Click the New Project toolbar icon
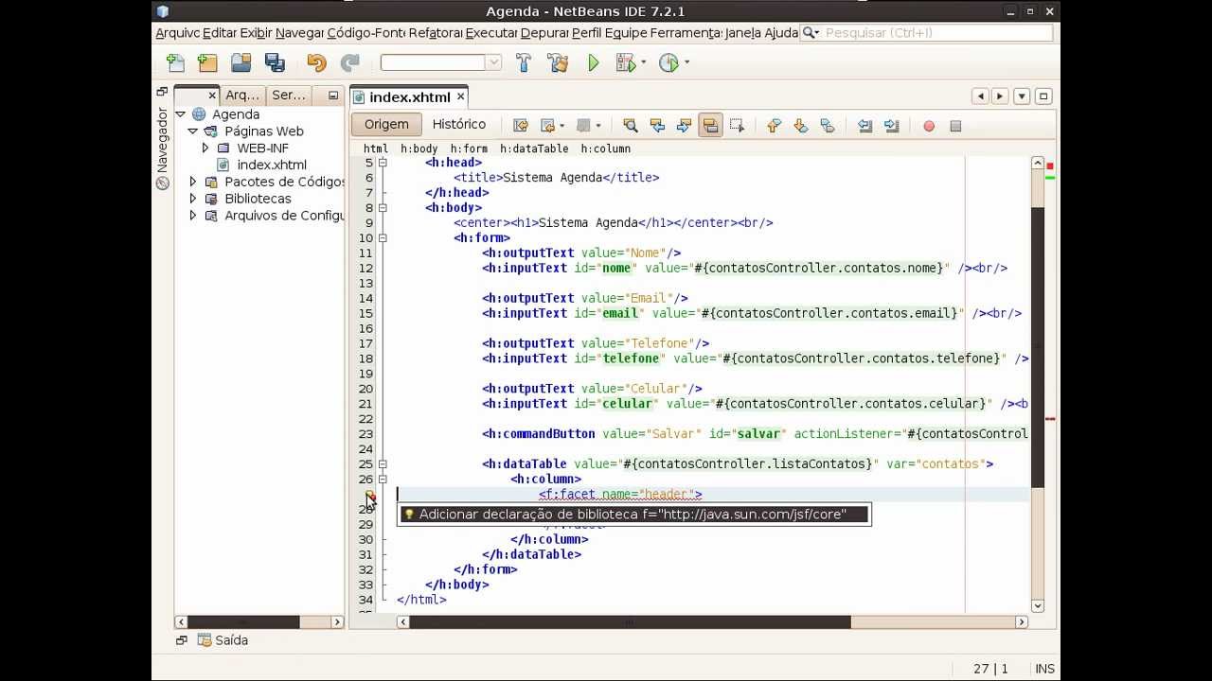The width and height of the screenshot is (1212, 681). click(x=207, y=63)
